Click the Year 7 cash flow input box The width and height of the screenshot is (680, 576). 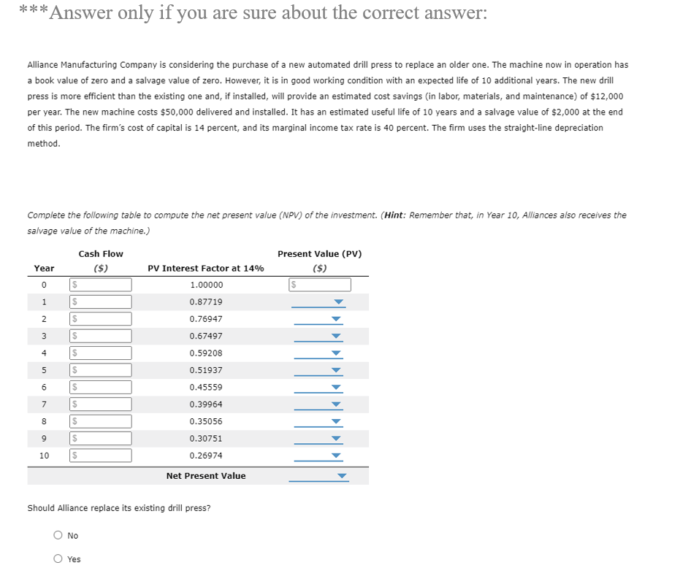(100, 404)
